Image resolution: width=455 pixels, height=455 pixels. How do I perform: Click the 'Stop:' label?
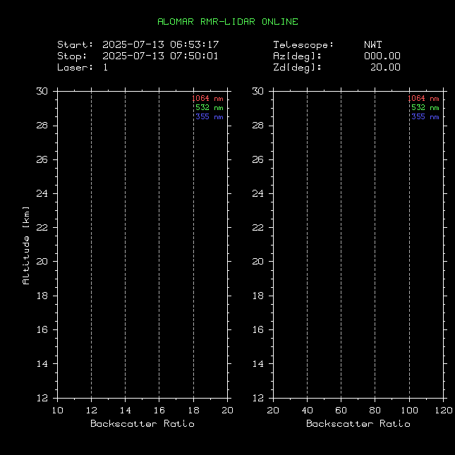point(72,56)
